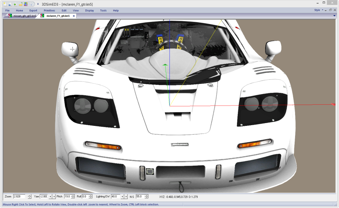Screen dimensions: 339x208
Task: Click the Zoom value field
Action: pyautogui.click(x=19, y=196)
